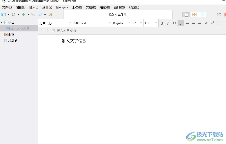This screenshot has width=226, height=144.
Task: Toggle bold formatting
Action: coord(162,23)
